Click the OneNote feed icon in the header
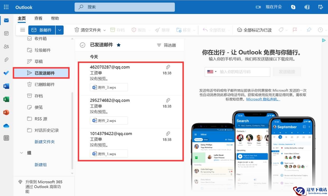Screen dimensions: 328x196 click(x=307, y=7)
